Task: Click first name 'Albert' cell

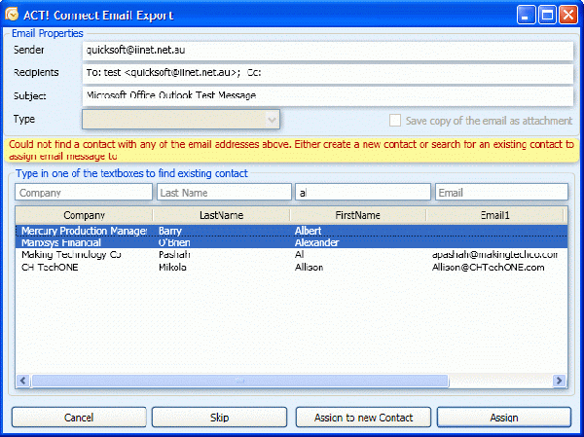Action: (x=308, y=231)
